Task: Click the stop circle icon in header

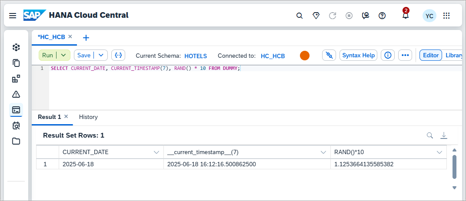Action: (349, 16)
